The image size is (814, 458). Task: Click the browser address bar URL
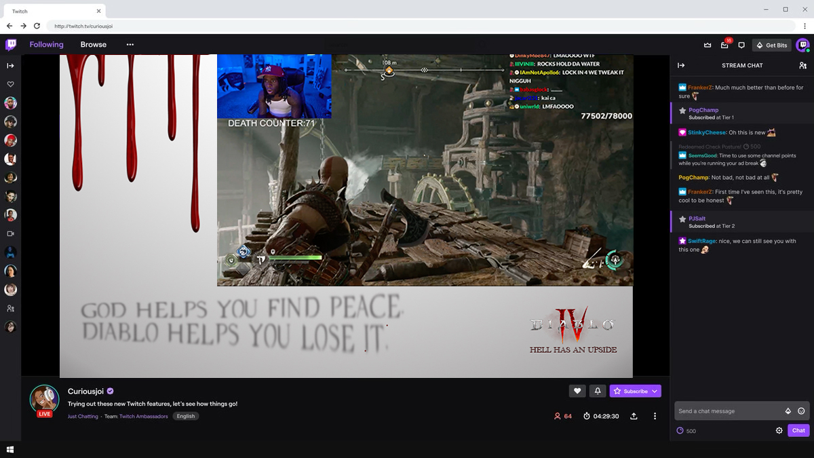[83, 26]
